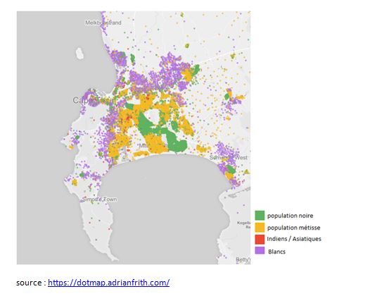Click the Betty's Bay label at bottom right
This screenshot has width=370, height=296.
click(243, 260)
